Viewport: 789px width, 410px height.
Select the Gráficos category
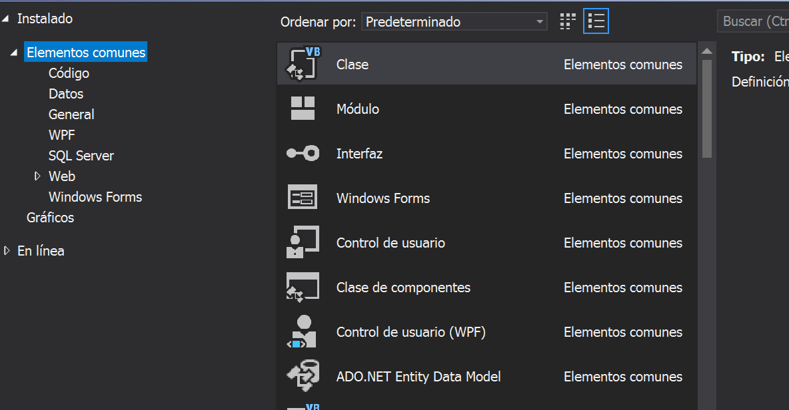click(50, 218)
